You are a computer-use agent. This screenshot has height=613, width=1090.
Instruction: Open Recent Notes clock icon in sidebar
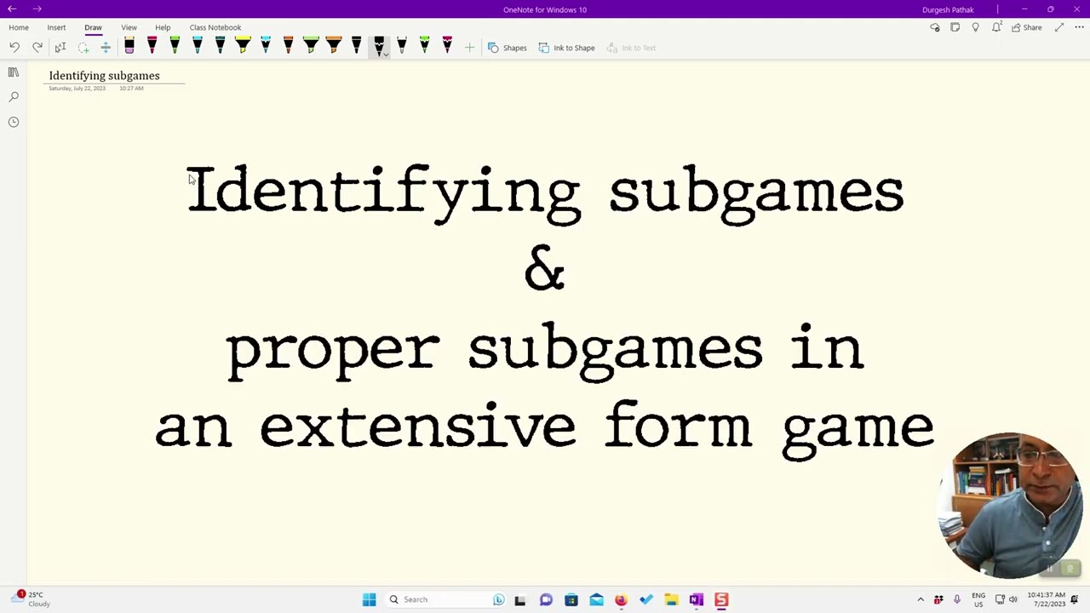point(14,122)
